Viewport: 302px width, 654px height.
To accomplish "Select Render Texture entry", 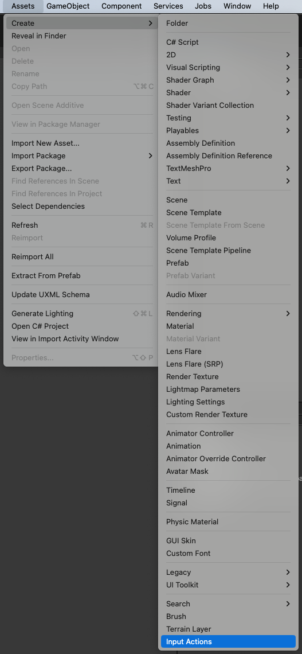I will click(228, 377).
